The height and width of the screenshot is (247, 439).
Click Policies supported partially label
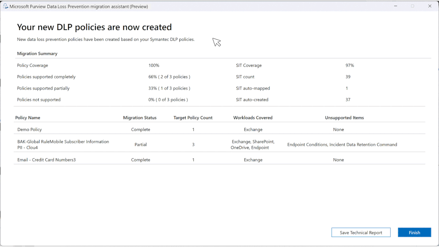[43, 88]
